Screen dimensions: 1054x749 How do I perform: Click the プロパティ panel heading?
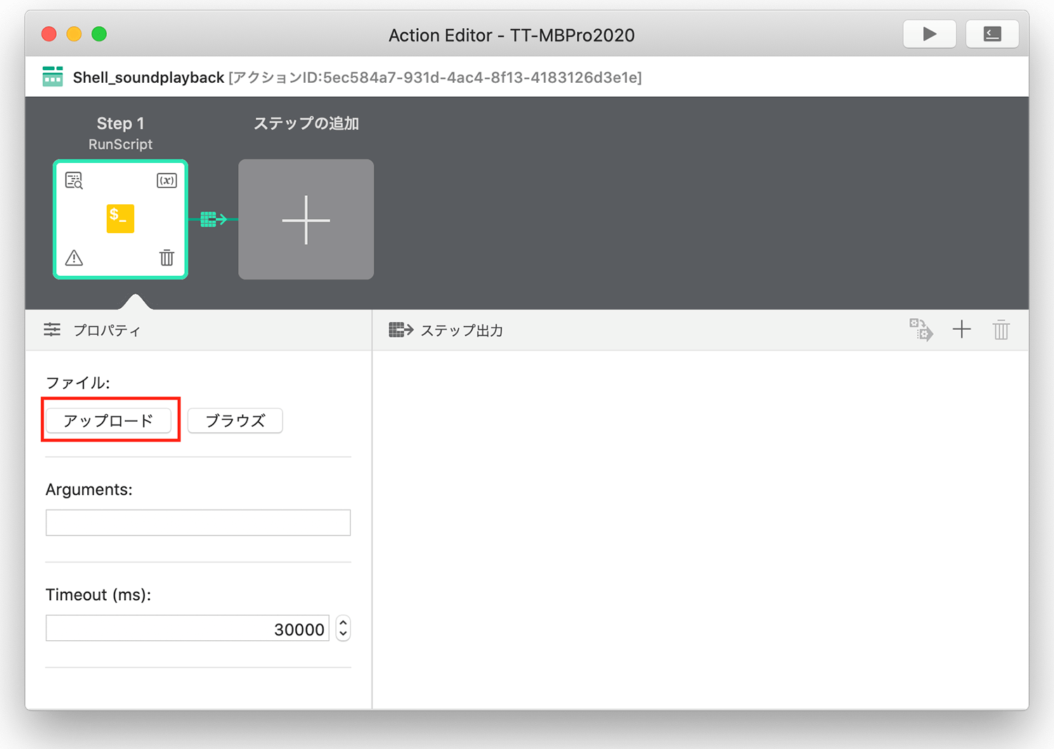click(108, 330)
